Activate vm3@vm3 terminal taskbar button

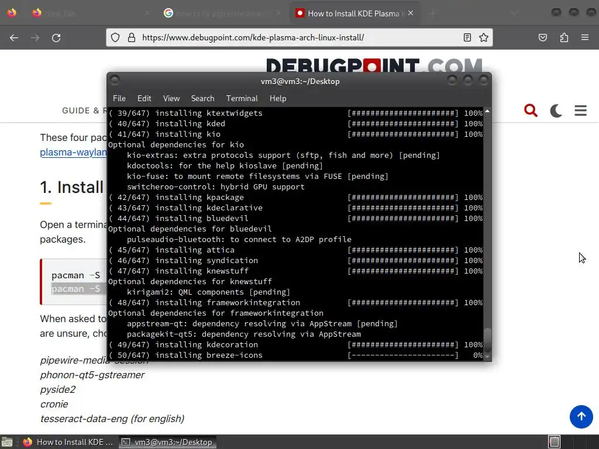point(168,442)
